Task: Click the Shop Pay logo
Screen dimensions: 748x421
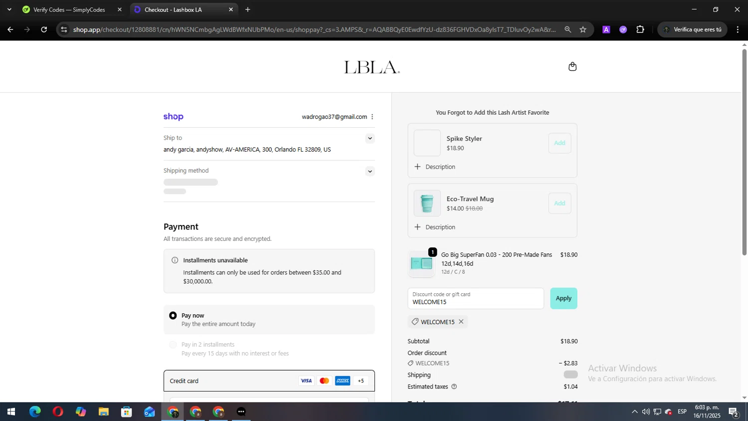Action: tap(174, 117)
